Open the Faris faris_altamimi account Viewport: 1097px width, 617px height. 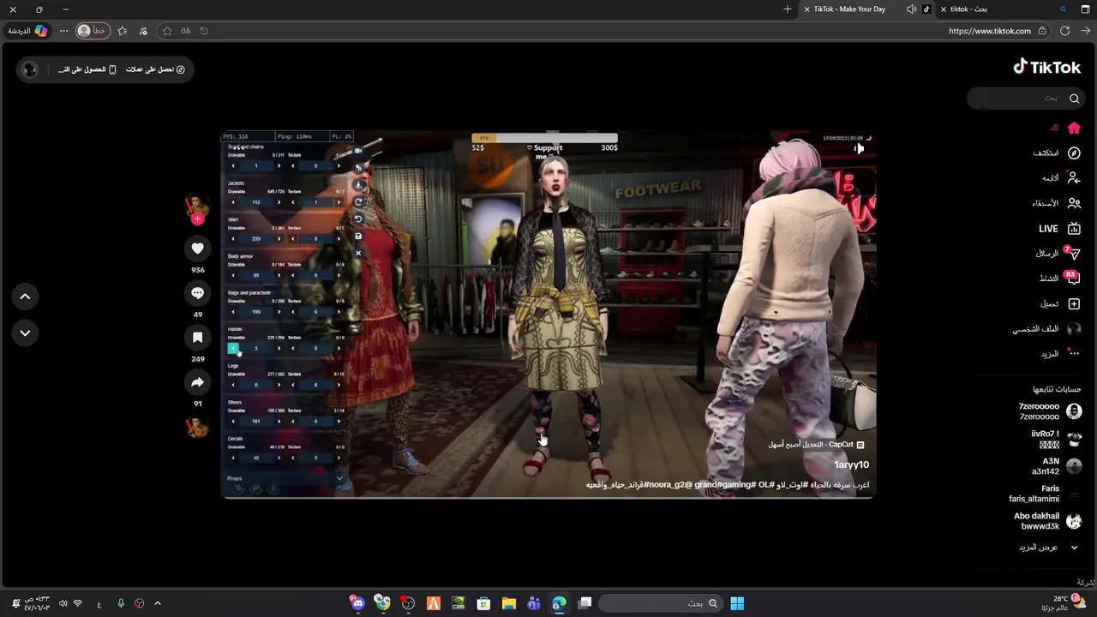[1045, 494]
